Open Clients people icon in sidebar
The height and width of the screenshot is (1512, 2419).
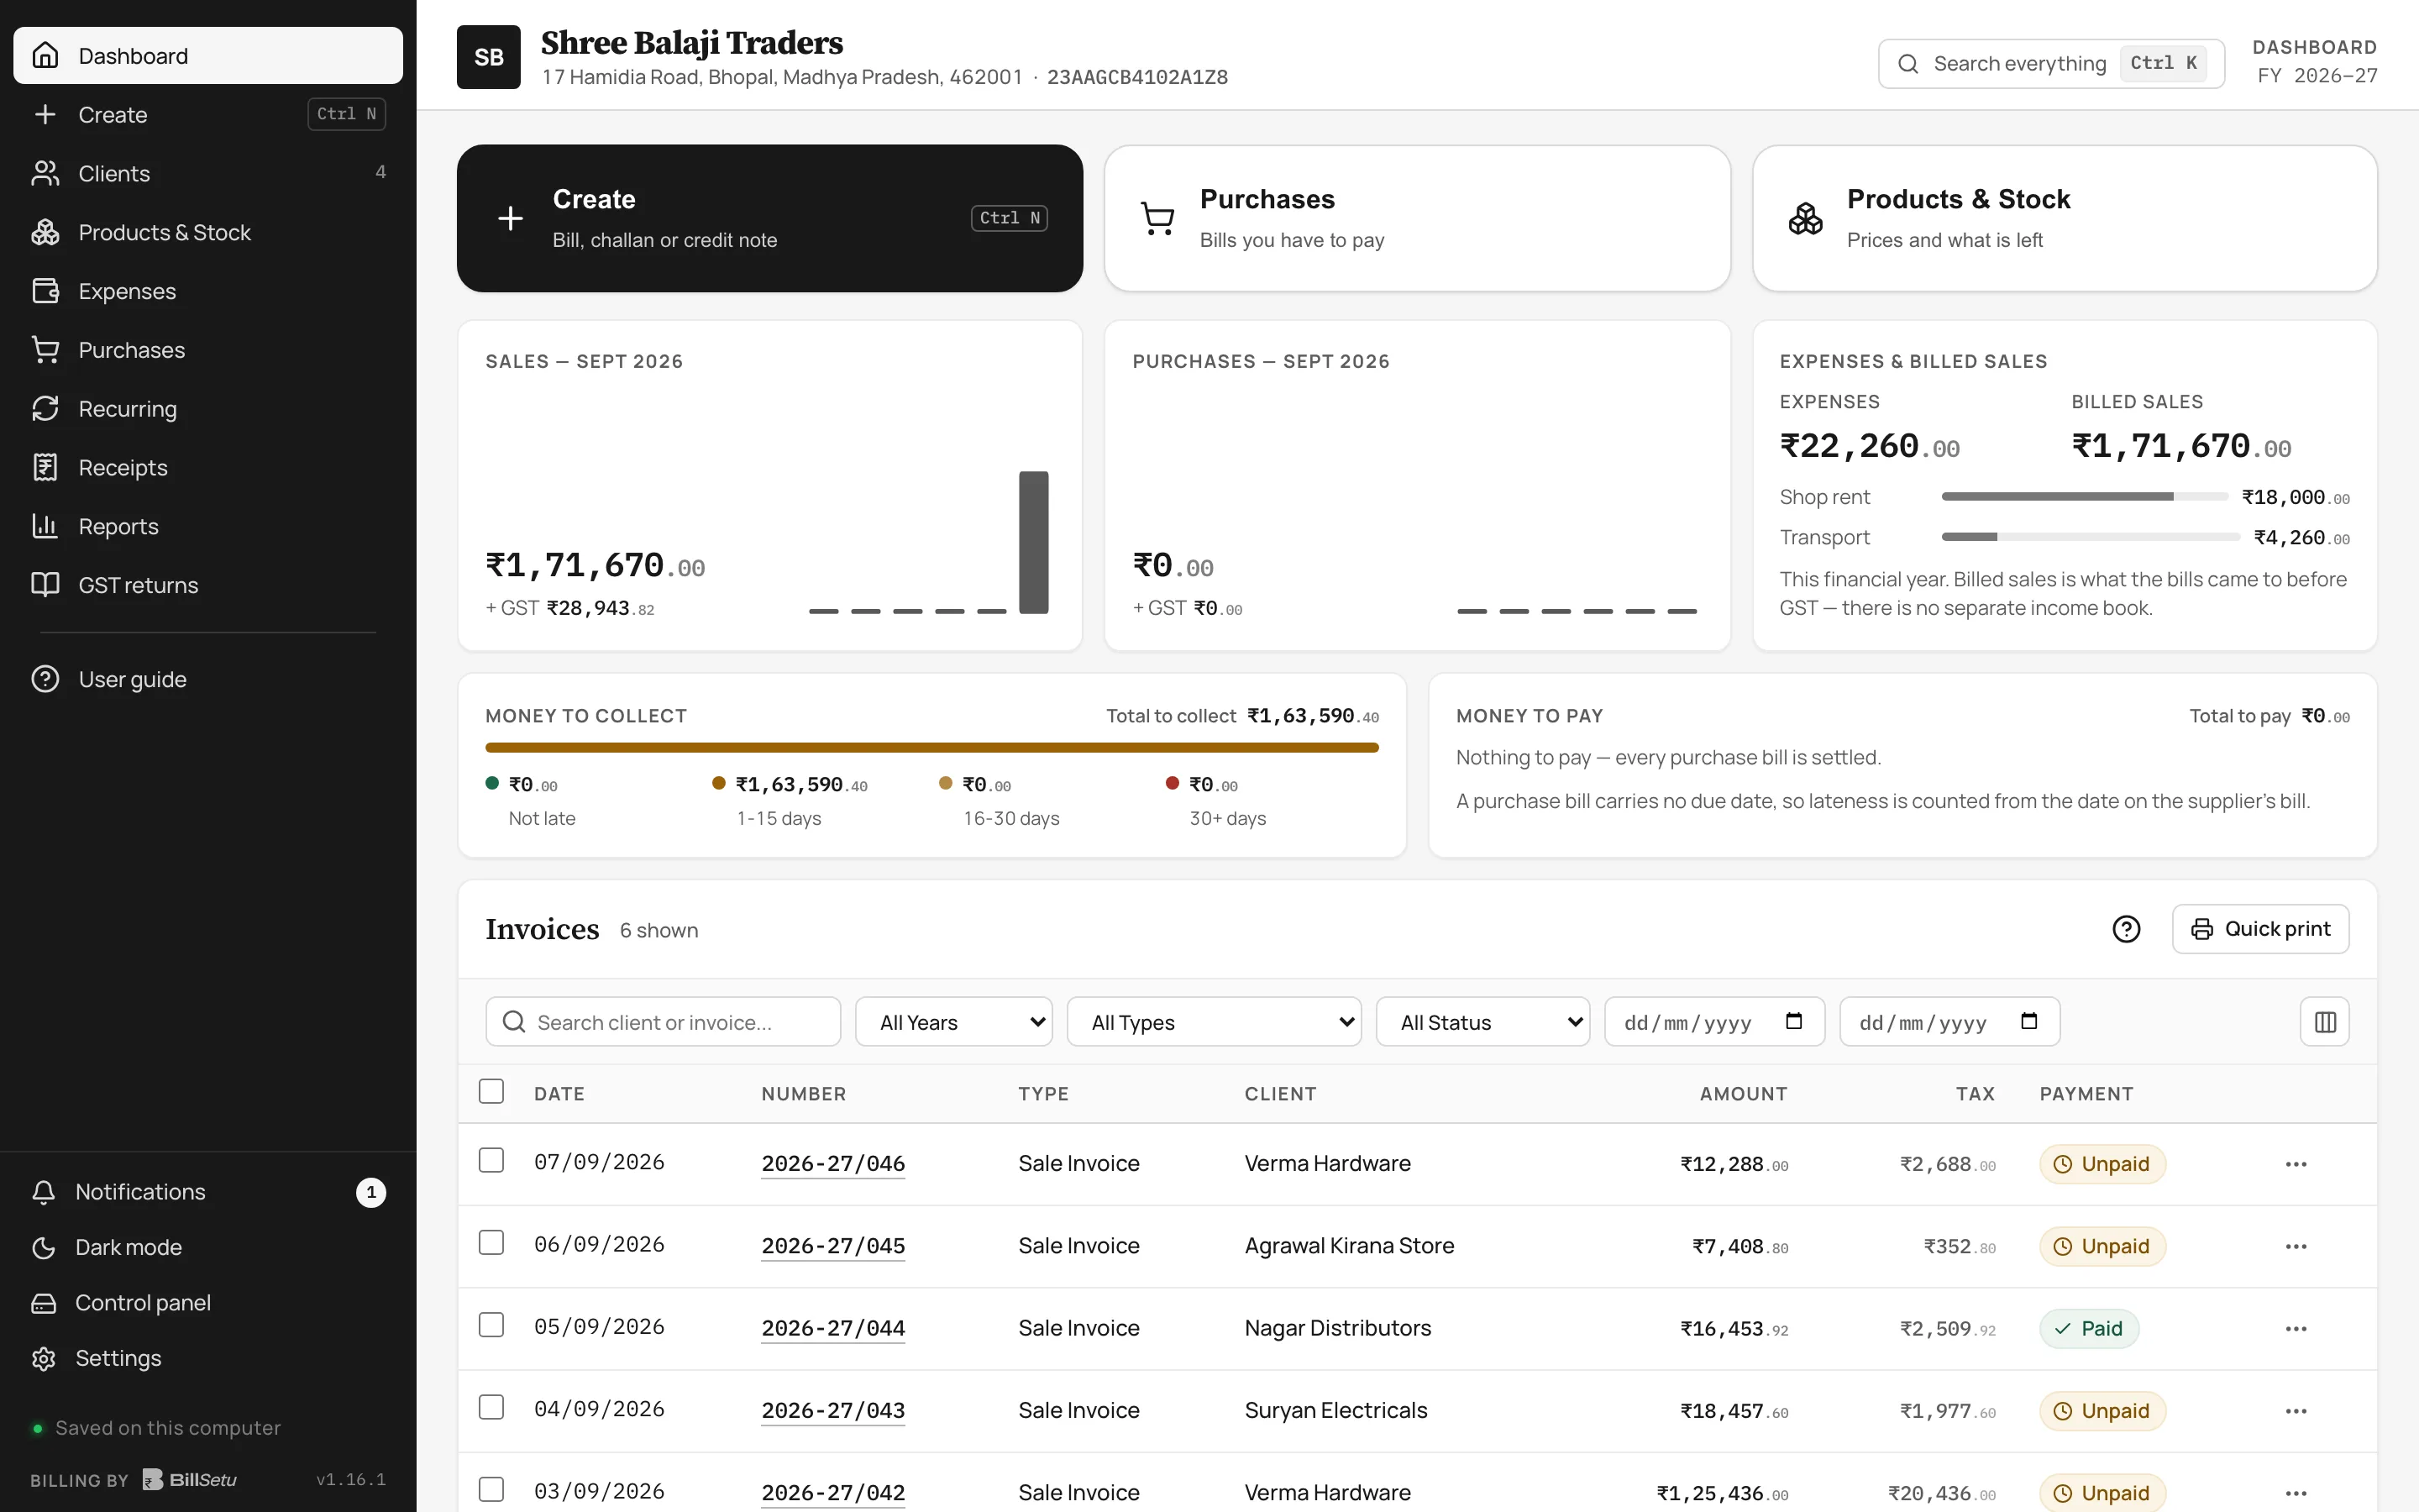[45, 173]
